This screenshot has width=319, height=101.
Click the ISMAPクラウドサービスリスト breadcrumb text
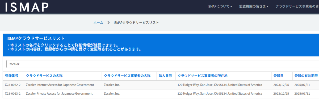point(136,23)
